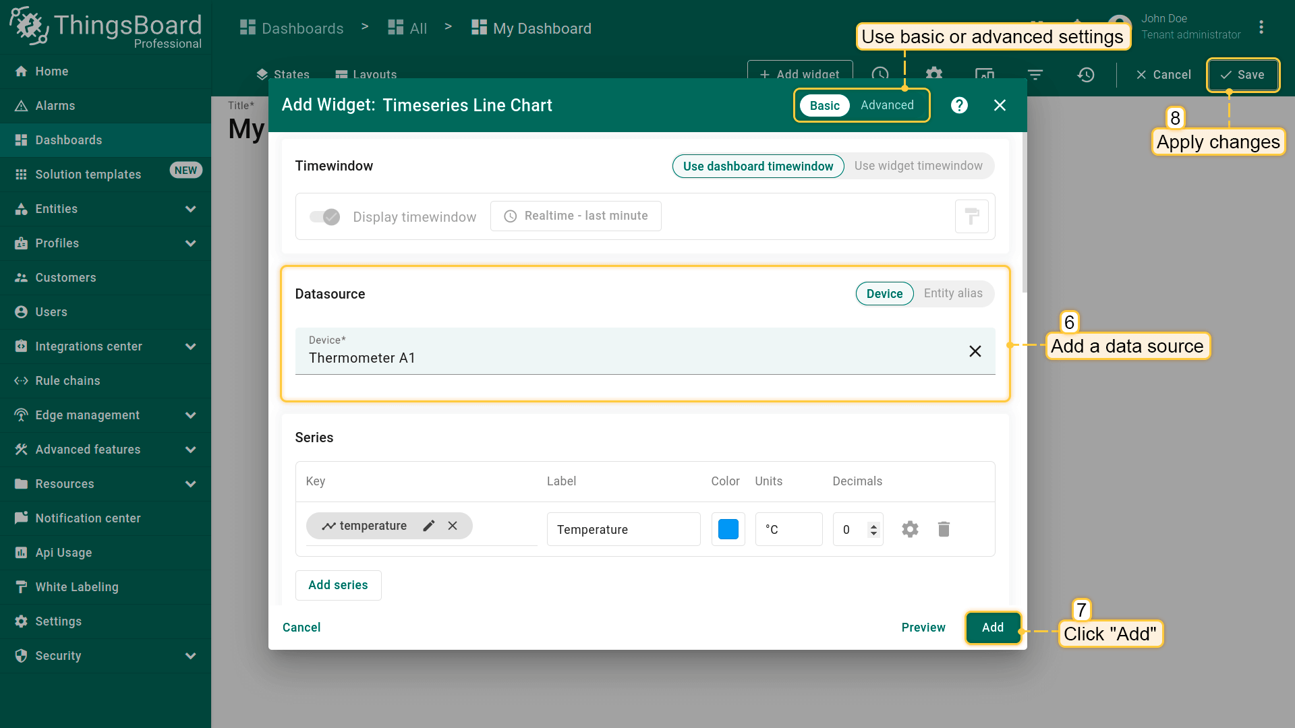Open the blue series color picker
This screenshot has height=728, width=1295.
[x=728, y=529]
